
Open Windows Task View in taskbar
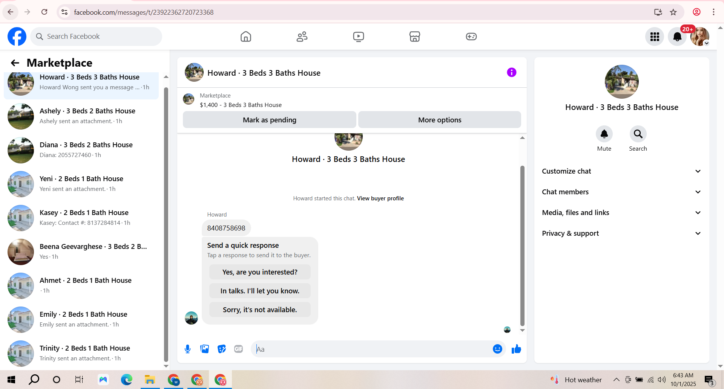[x=79, y=380]
